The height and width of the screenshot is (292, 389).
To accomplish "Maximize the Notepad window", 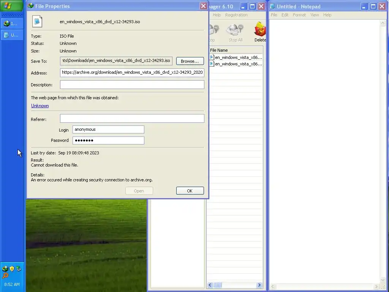I will click(x=373, y=6).
